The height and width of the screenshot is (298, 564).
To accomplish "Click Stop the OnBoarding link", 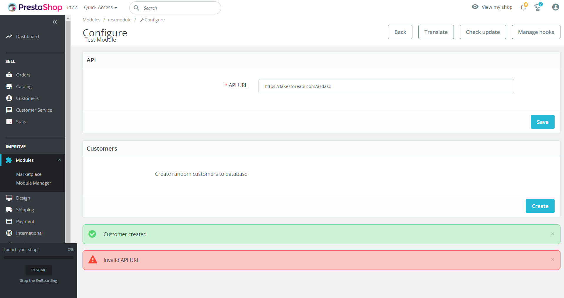I will pyautogui.click(x=38, y=280).
